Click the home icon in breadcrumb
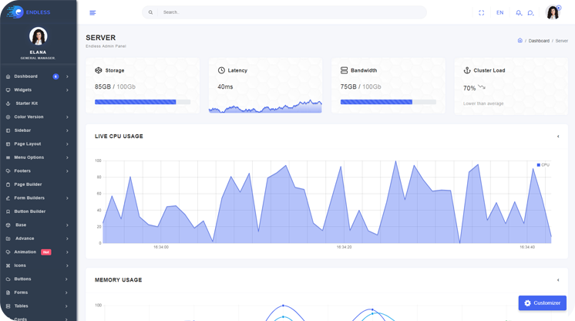 [520, 41]
